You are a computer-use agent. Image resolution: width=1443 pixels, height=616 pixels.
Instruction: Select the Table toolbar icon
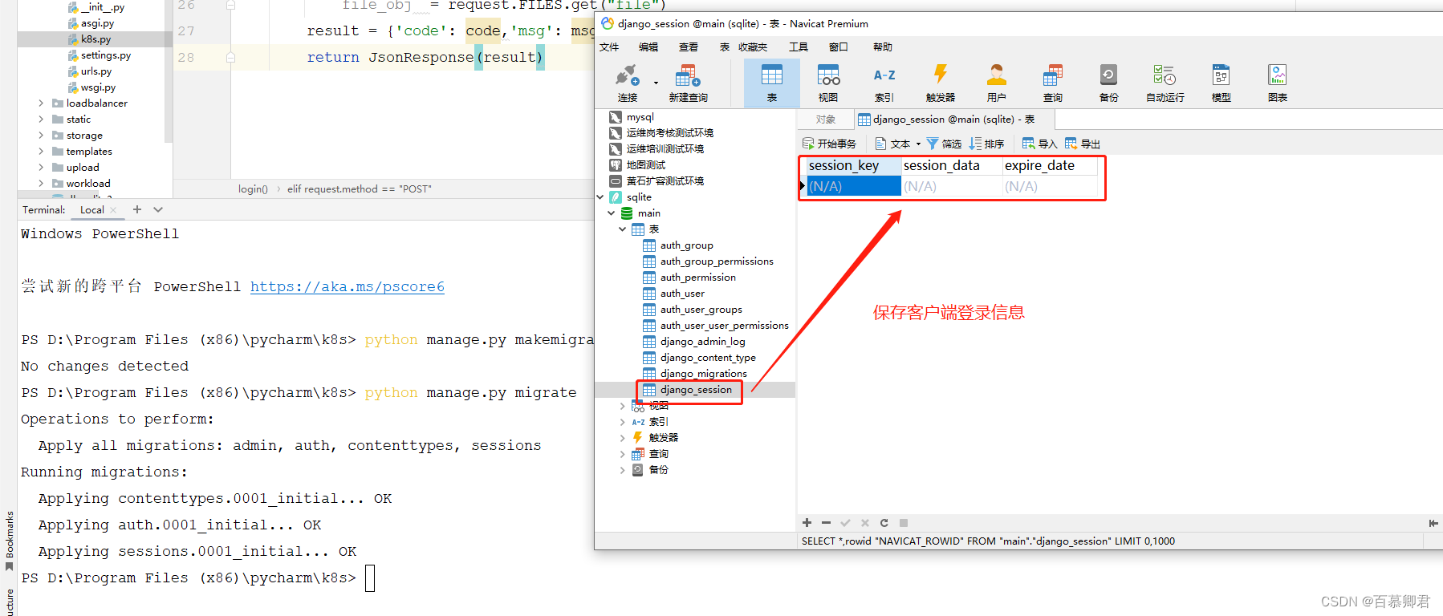tap(771, 83)
